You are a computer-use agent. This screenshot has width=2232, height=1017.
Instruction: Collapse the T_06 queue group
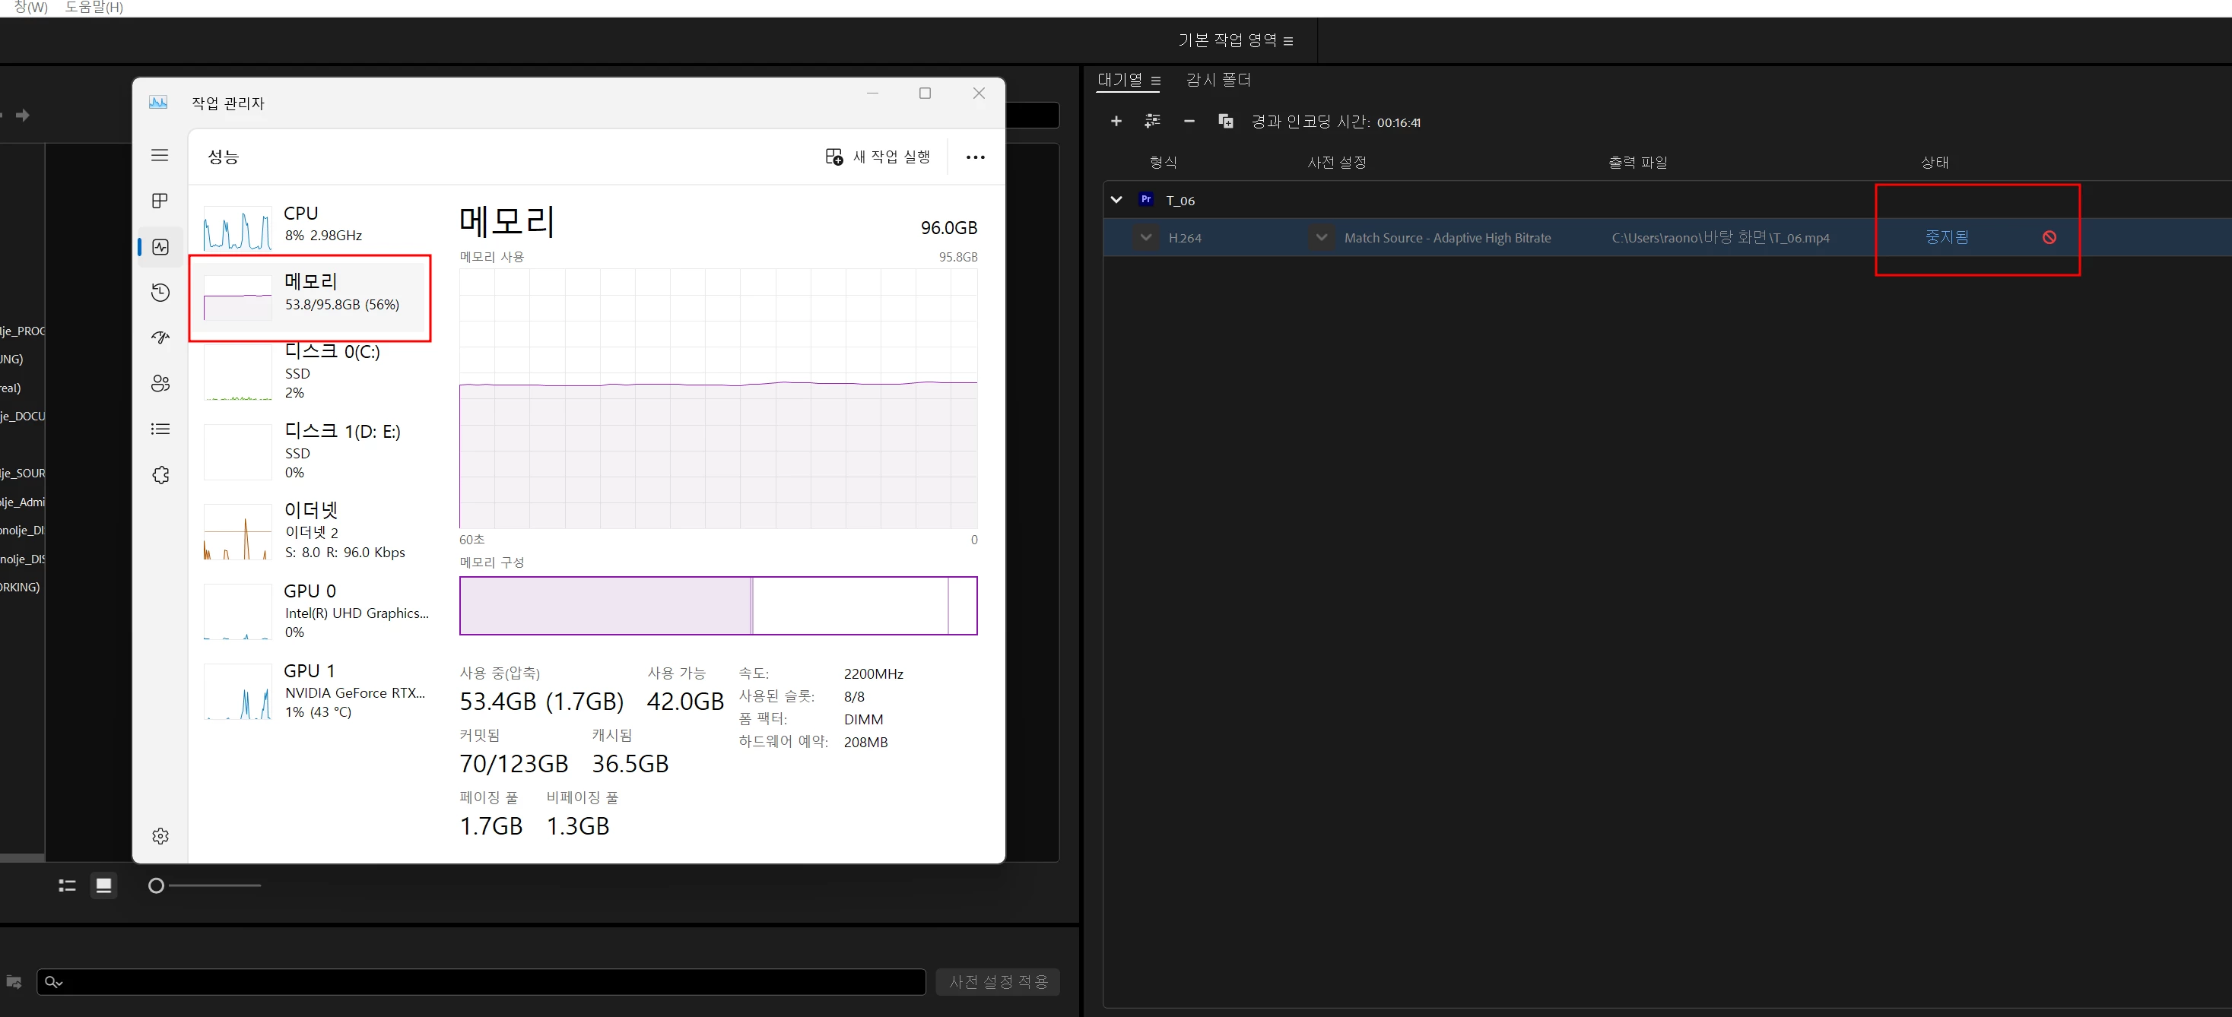pos(1116,200)
